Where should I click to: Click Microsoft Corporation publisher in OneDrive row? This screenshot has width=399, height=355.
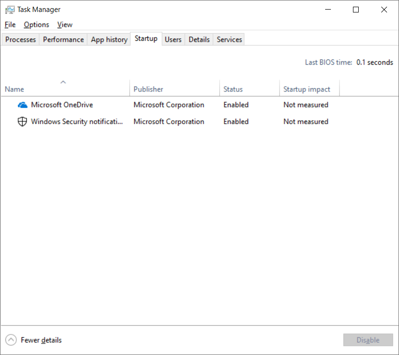tap(169, 105)
